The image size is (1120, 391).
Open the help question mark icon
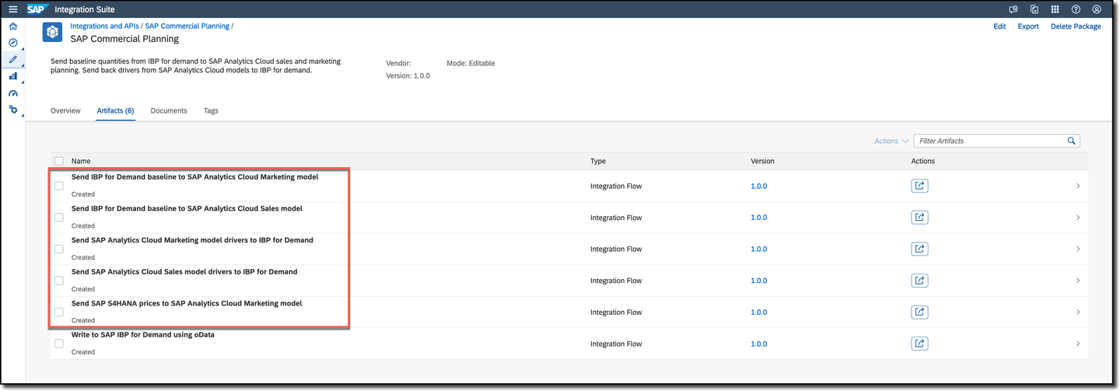point(1076,9)
